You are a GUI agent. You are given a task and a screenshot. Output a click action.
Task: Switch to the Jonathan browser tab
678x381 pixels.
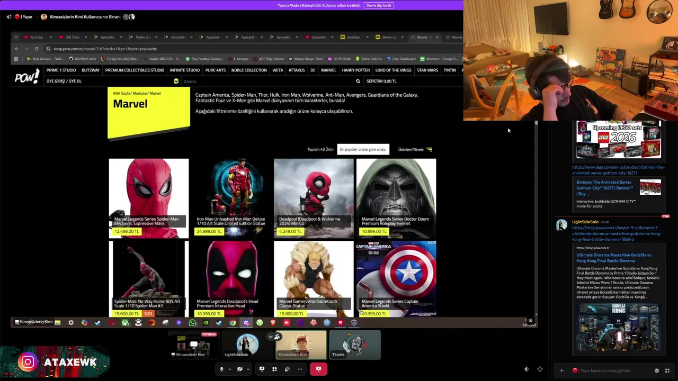pos(353,37)
